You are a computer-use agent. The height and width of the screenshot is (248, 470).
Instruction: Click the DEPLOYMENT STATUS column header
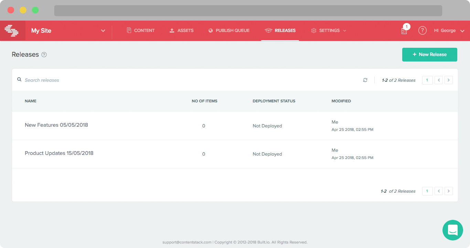(x=274, y=101)
